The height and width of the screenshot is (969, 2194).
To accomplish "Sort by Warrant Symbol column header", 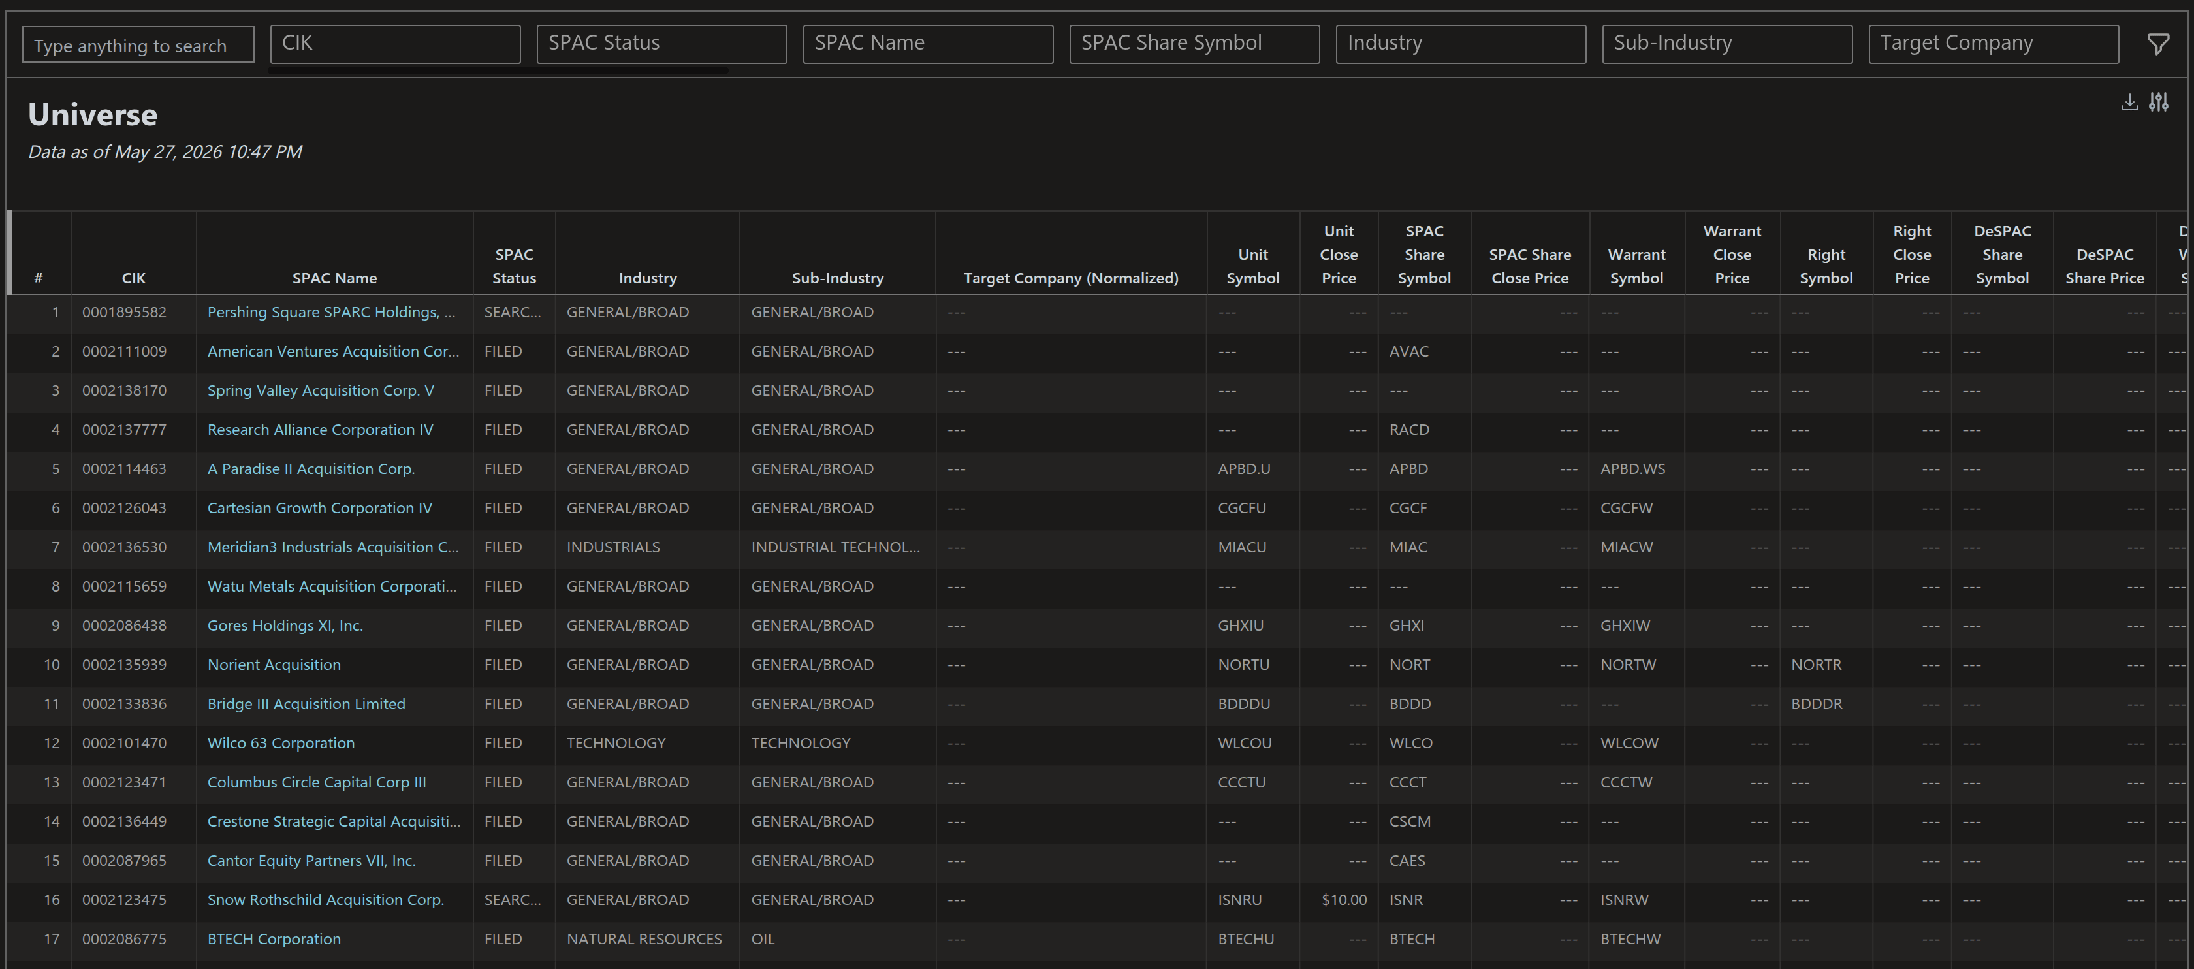I will [x=1637, y=266].
